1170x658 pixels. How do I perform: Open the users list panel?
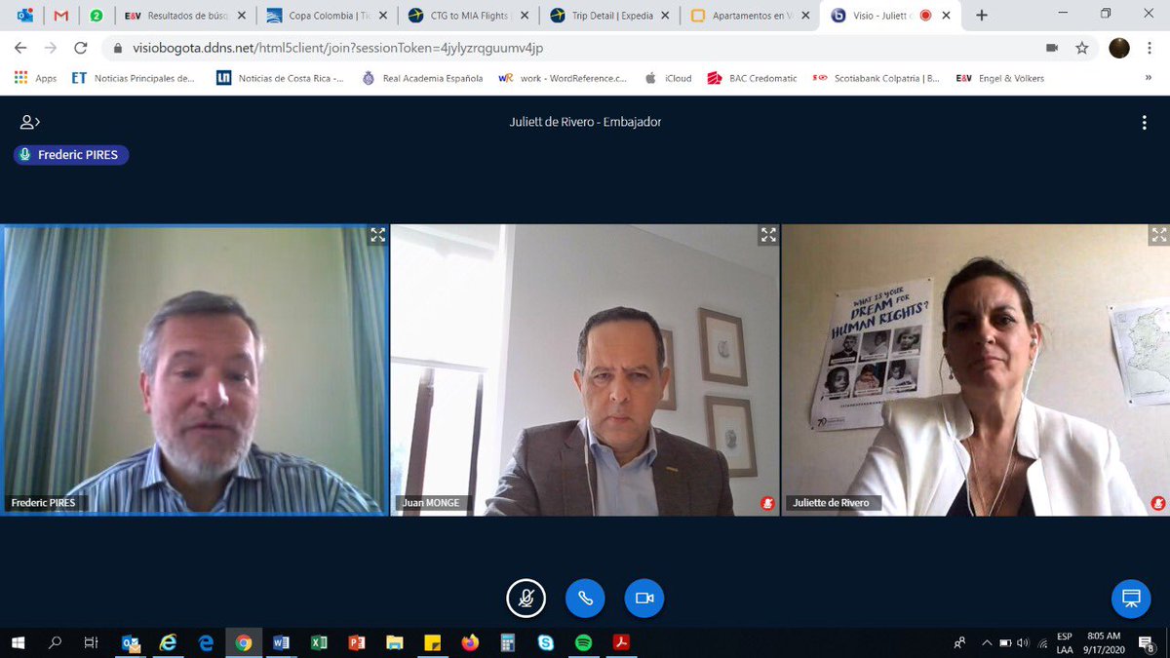[x=29, y=122]
